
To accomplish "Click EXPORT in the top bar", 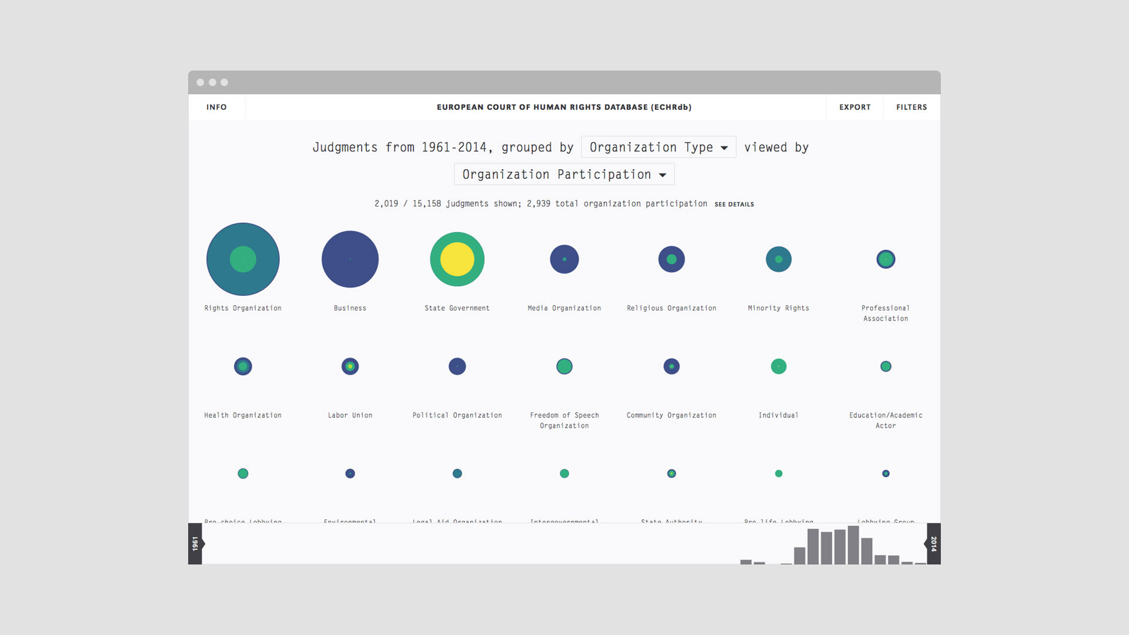I will (854, 107).
